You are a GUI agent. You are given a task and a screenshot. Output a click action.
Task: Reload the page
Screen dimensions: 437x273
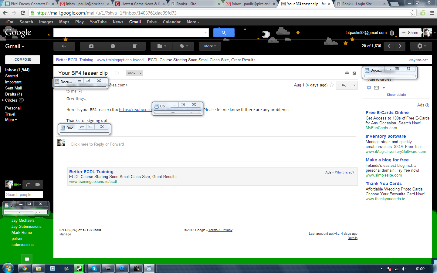pyautogui.click(x=23, y=13)
